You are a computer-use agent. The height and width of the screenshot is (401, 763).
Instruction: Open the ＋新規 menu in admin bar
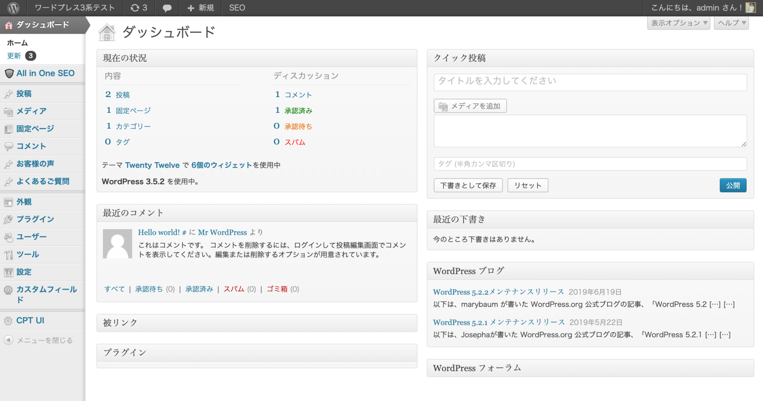pos(200,8)
